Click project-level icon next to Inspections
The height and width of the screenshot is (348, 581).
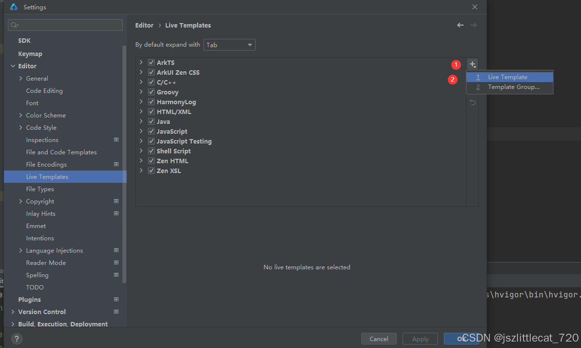pyautogui.click(x=116, y=140)
